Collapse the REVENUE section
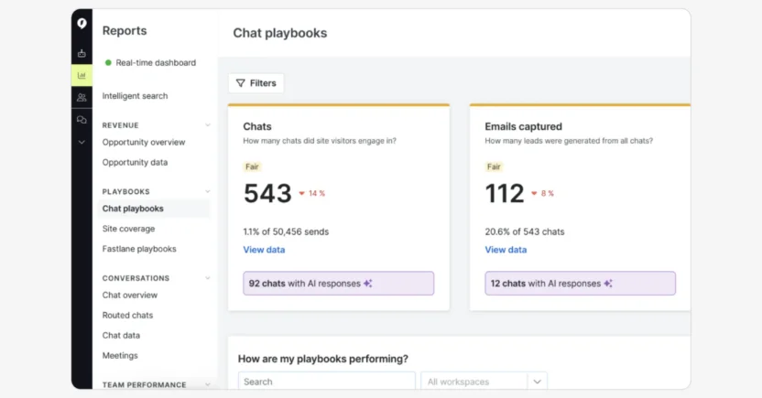762x398 pixels. (208, 125)
